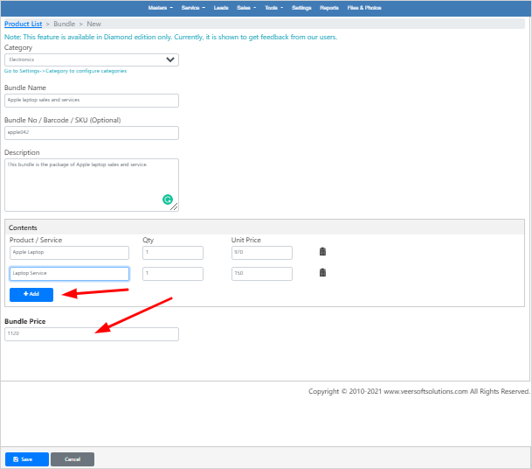Open the Sales menu
532x469 pixels.
click(x=246, y=8)
